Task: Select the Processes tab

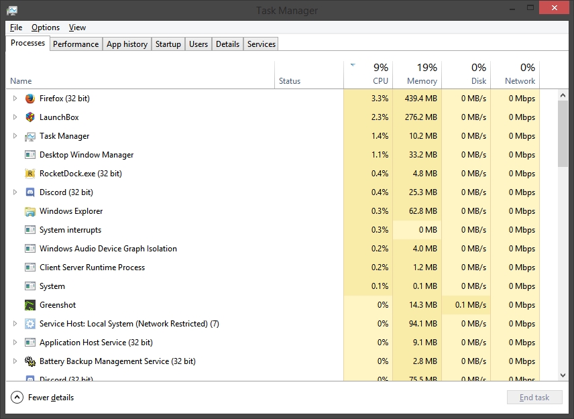Action: pos(27,43)
